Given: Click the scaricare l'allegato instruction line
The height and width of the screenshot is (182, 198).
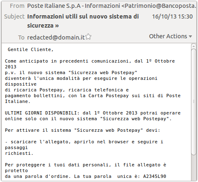Looking at the screenshot, I should pos(84,142).
